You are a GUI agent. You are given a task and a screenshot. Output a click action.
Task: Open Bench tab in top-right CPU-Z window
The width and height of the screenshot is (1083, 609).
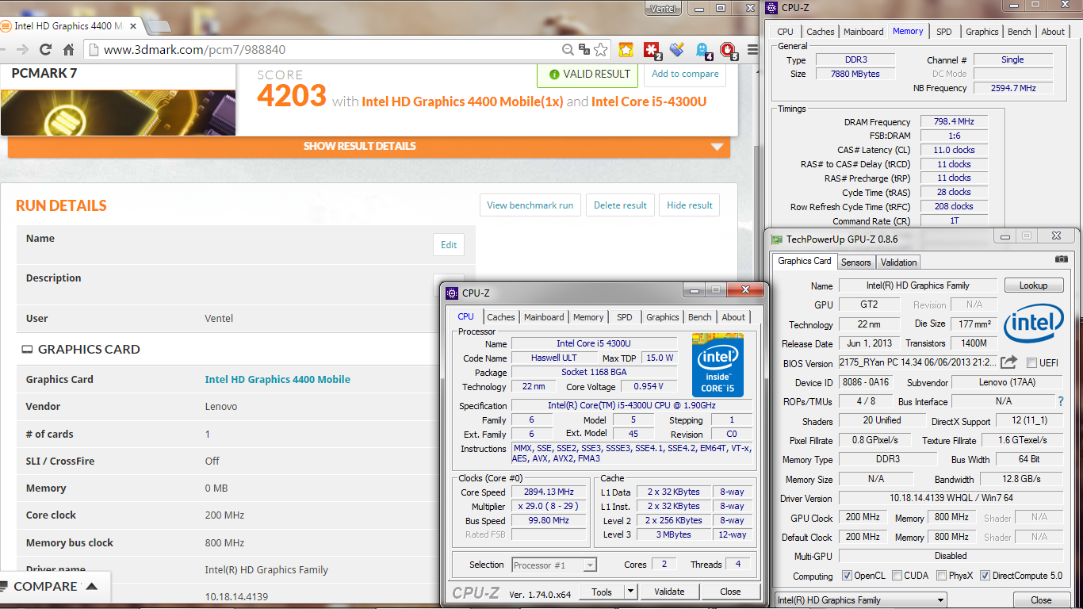(1020, 32)
